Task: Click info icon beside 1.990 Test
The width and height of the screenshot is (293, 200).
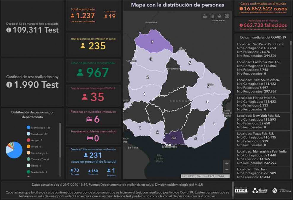Action: coord(9,85)
